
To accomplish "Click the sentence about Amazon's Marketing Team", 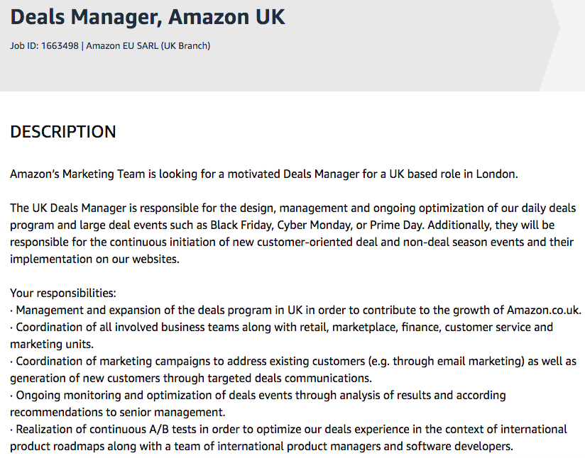I will click(x=264, y=174).
